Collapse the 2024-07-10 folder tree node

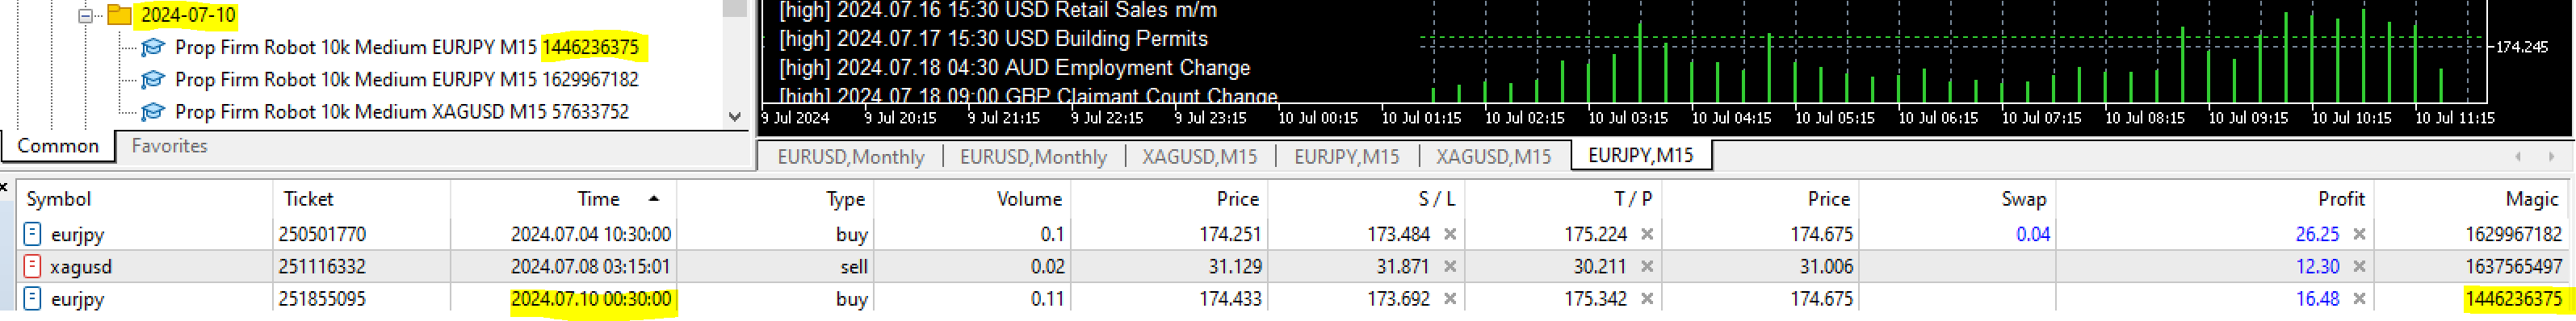click(x=86, y=15)
